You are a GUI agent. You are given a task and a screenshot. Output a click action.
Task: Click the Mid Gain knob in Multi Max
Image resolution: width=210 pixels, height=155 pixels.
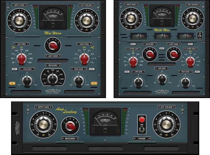pos(162,78)
